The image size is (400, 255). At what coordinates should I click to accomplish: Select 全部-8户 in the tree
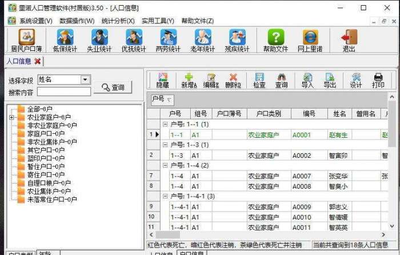pyautogui.click(x=39, y=109)
